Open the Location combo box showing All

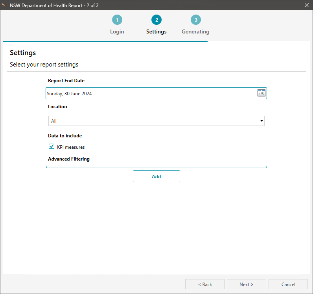[x=156, y=121]
